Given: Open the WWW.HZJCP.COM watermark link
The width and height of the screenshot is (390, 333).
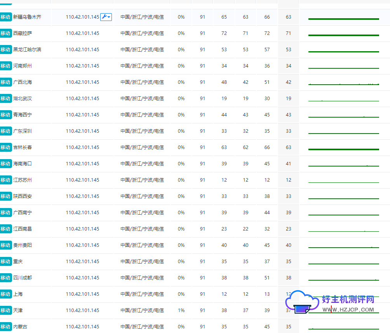Looking at the screenshot, I should point(348,310).
